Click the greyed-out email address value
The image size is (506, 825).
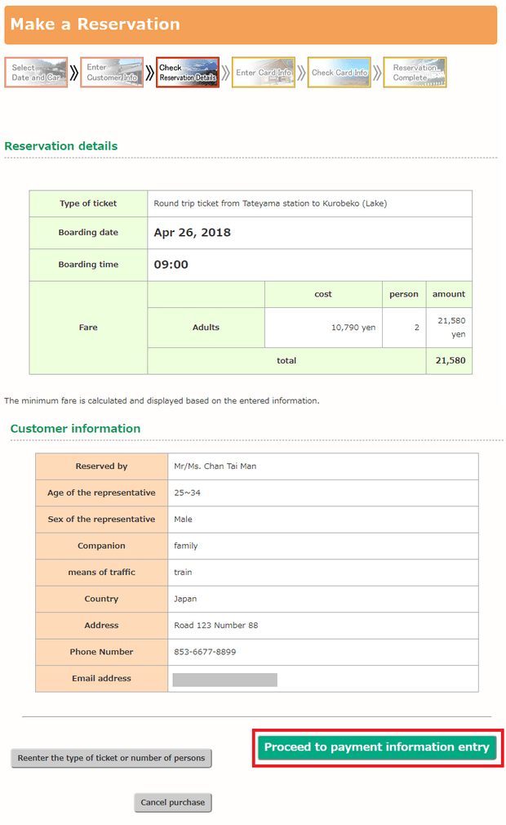(x=225, y=680)
